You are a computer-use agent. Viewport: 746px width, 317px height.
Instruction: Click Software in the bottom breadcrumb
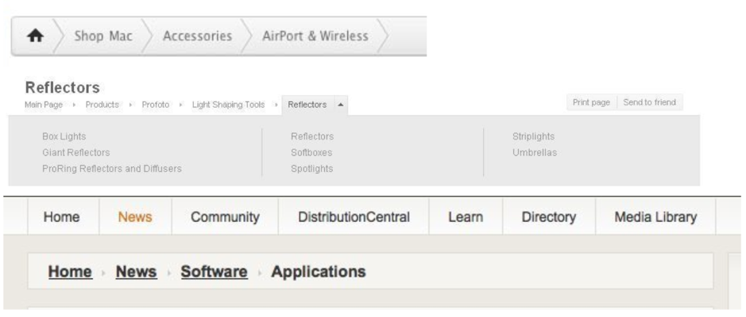click(214, 272)
